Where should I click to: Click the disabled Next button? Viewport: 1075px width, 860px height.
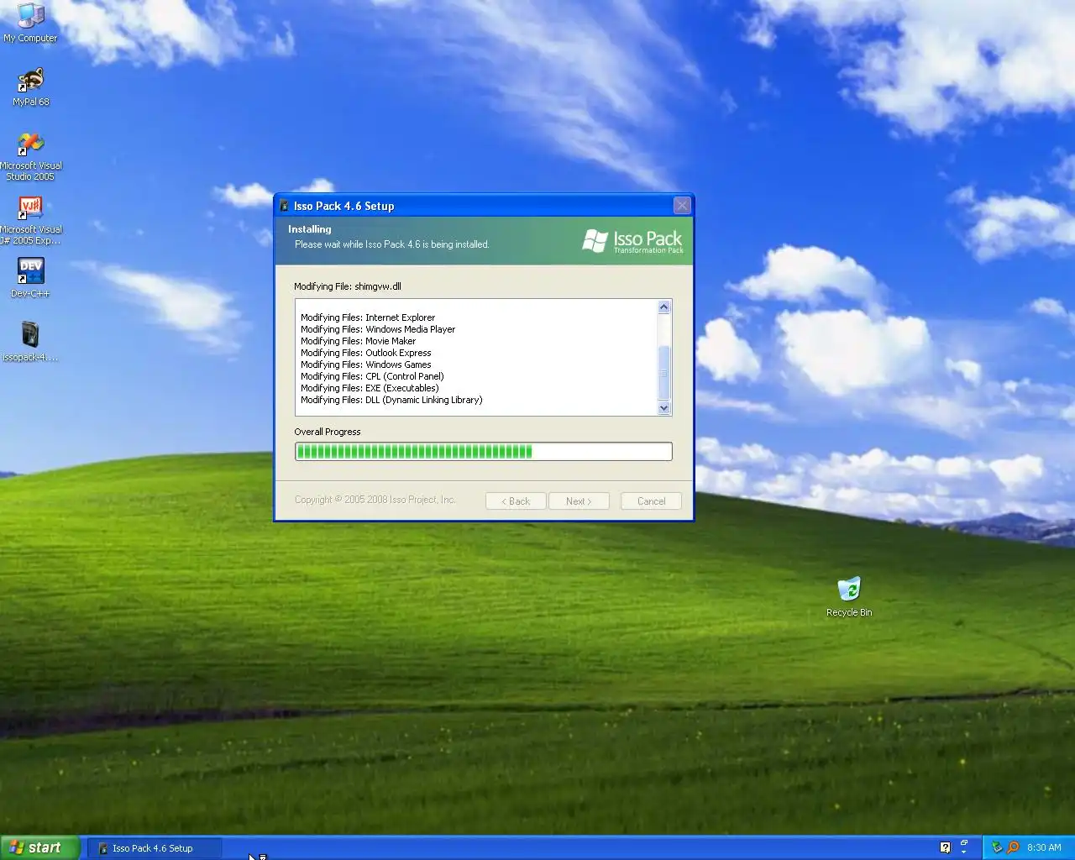click(x=579, y=501)
